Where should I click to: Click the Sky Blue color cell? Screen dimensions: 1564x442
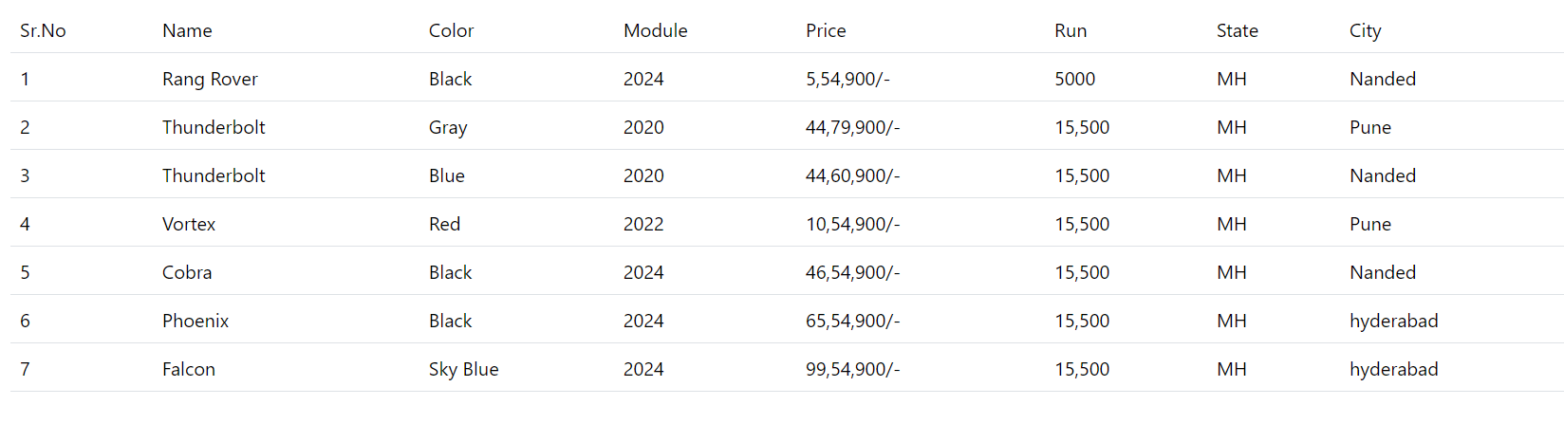coord(463,369)
